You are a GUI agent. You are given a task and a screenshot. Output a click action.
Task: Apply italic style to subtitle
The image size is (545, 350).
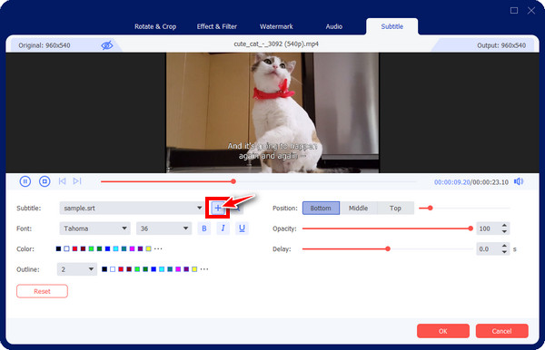223,228
